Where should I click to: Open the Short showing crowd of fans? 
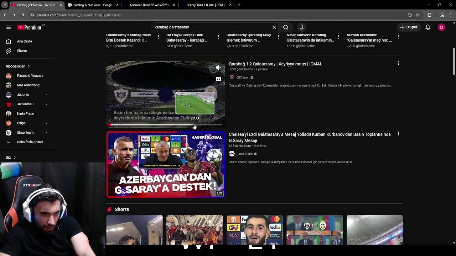click(x=195, y=230)
